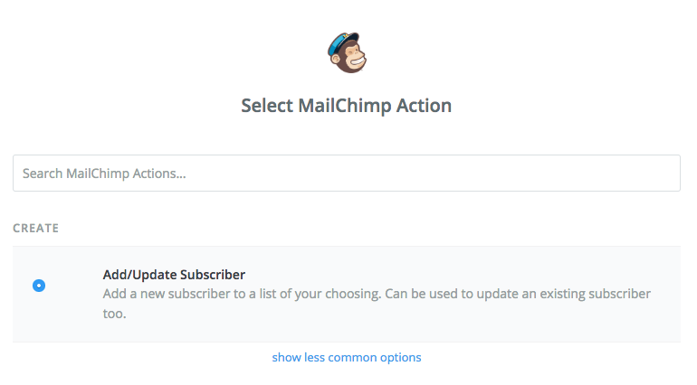This screenshot has height=385, width=697.
Task: Click the CREATE section label
Action: pyautogui.click(x=35, y=229)
